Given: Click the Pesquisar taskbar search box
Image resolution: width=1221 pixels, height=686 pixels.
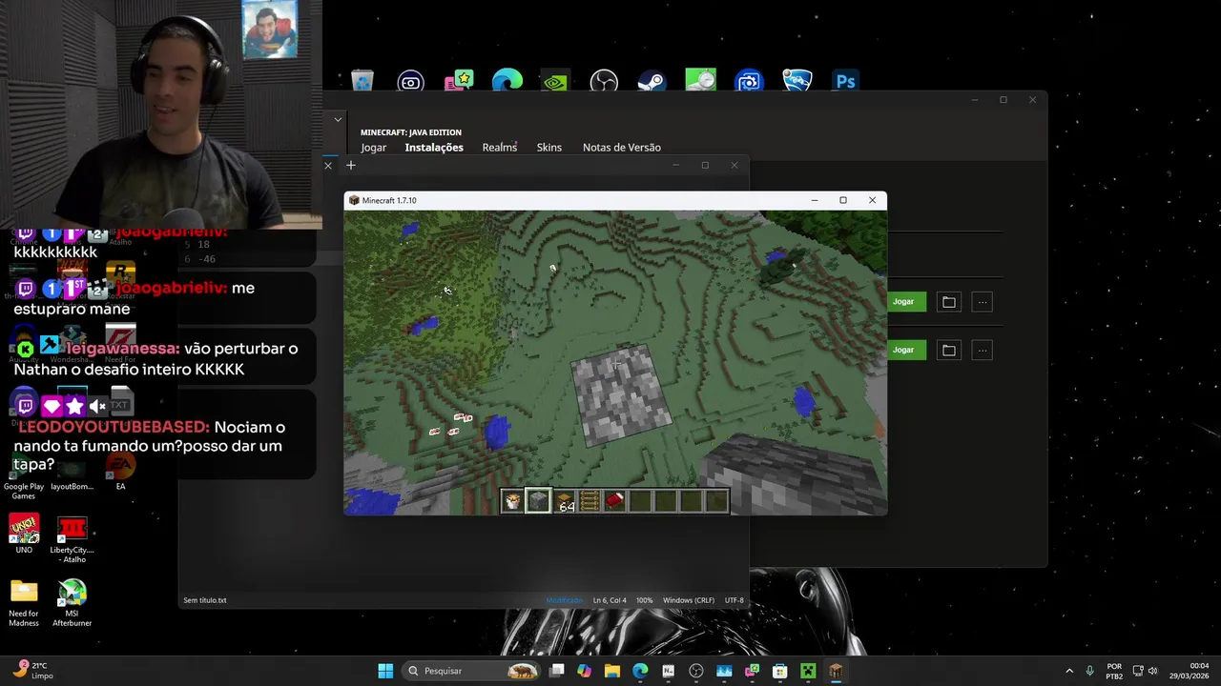Looking at the screenshot, I should pyautogui.click(x=471, y=671).
